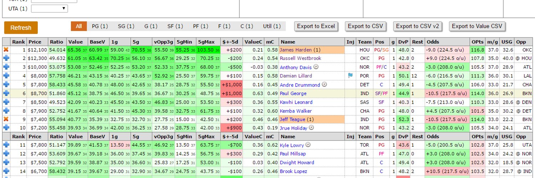The width and height of the screenshot is (535, 178).
Task: Open Kemba Walker player link
Action: coord(296,111)
